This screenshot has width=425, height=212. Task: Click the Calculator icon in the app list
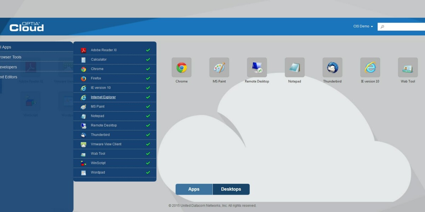84,60
